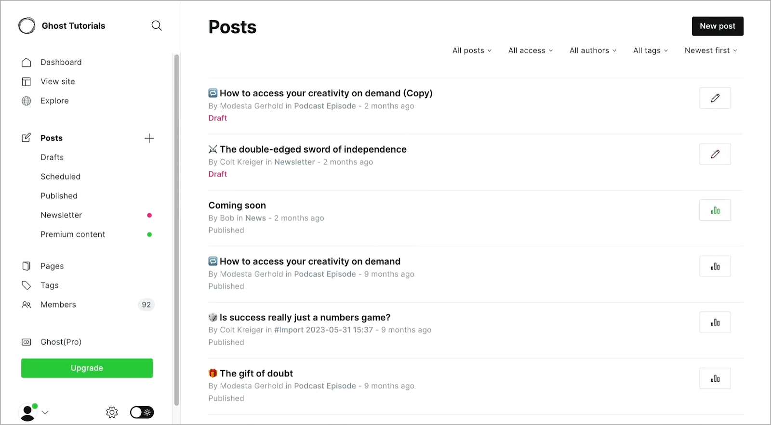Go to Dashboard in sidebar

tap(61, 62)
